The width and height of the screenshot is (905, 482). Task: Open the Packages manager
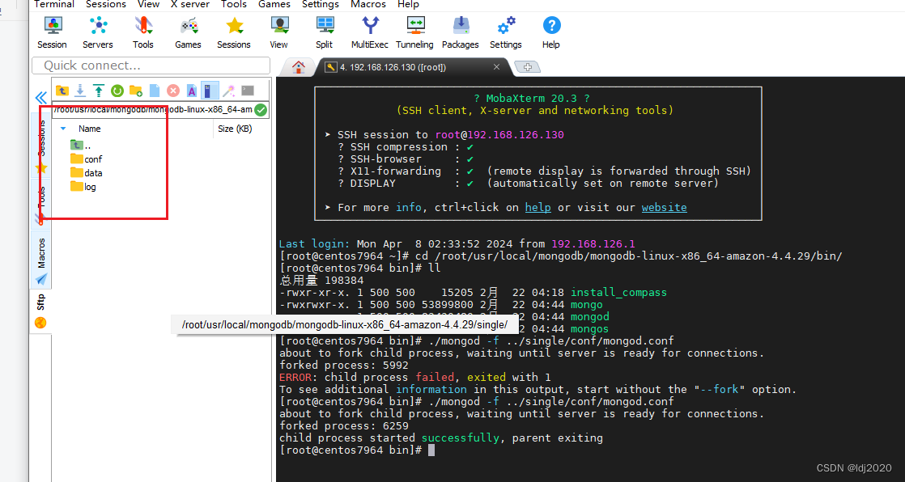point(460,32)
